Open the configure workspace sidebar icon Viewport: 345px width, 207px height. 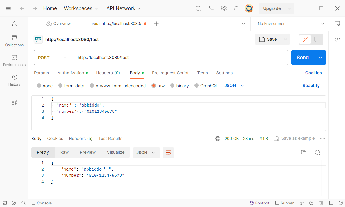click(14, 102)
